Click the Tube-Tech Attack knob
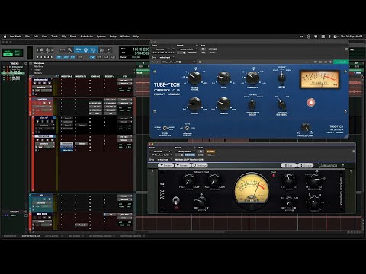Screen dimensions: 366x274 coord(194,104)
